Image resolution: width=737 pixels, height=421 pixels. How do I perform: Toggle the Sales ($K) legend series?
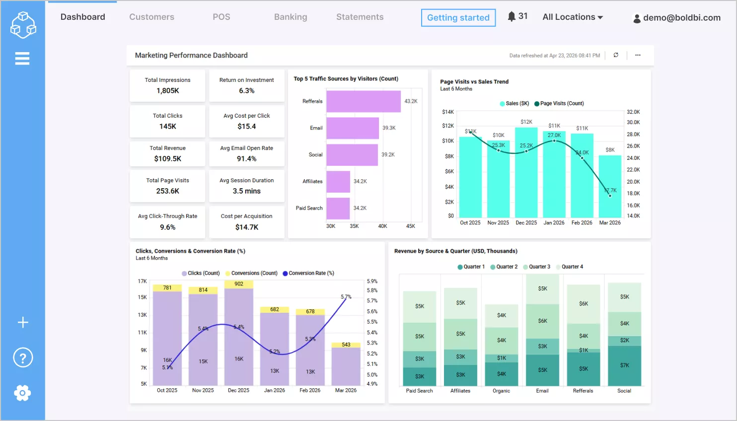pyautogui.click(x=514, y=103)
